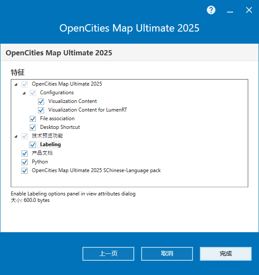Select the 技术预览功能 label
The width and height of the screenshot is (259, 275).
pos(47,136)
